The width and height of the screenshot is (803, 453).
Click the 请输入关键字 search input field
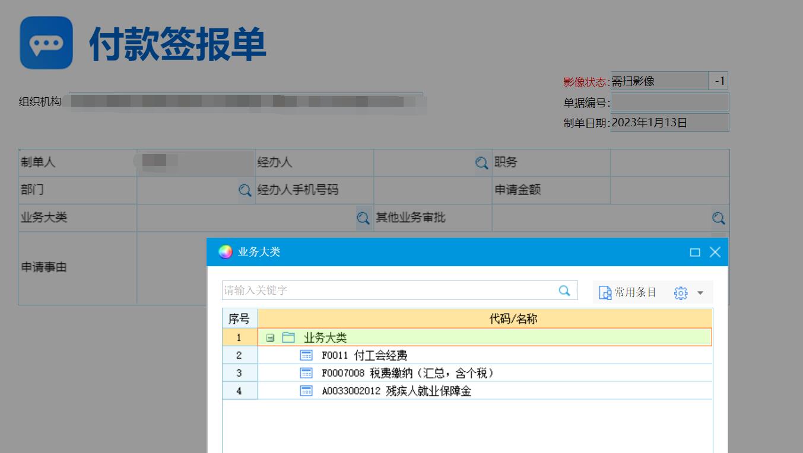click(x=389, y=291)
